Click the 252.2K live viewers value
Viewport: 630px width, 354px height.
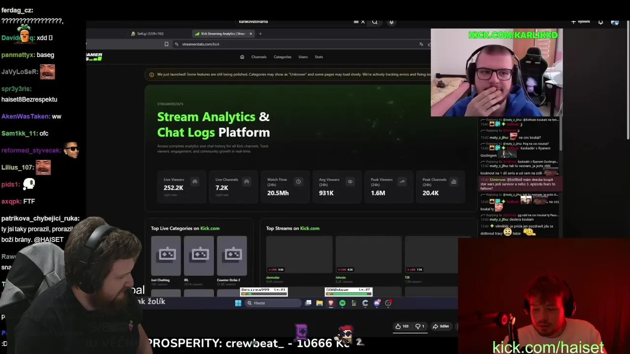pyautogui.click(x=173, y=188)
